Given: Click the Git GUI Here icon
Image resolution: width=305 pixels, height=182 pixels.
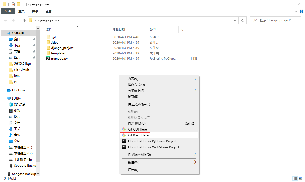Looking at the screenshot, I should click(124, 129).
